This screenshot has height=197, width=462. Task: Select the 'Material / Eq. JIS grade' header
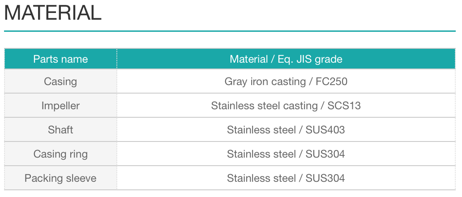286,59
